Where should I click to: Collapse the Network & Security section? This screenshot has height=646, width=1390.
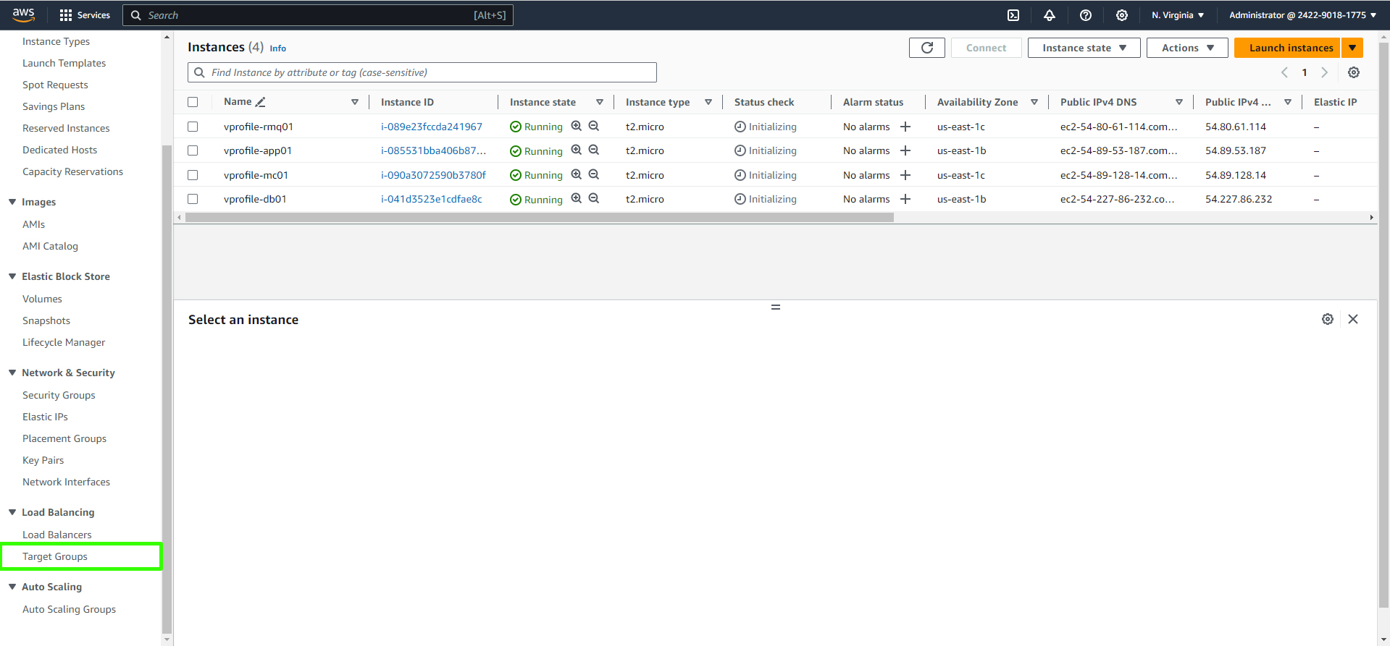[x=12, y=373]
